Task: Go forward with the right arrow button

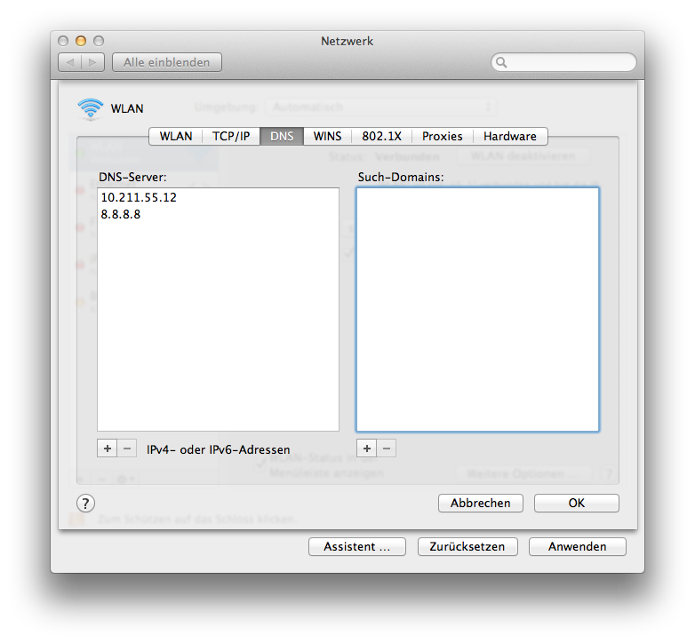Action: click(x=93, y=62)
